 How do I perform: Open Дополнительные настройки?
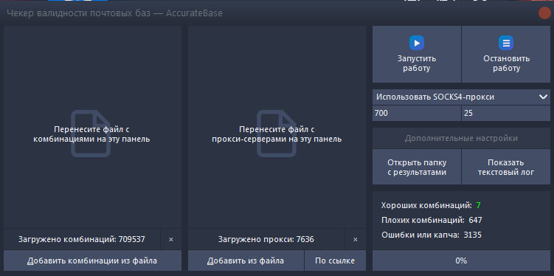(x=461, y=138)
